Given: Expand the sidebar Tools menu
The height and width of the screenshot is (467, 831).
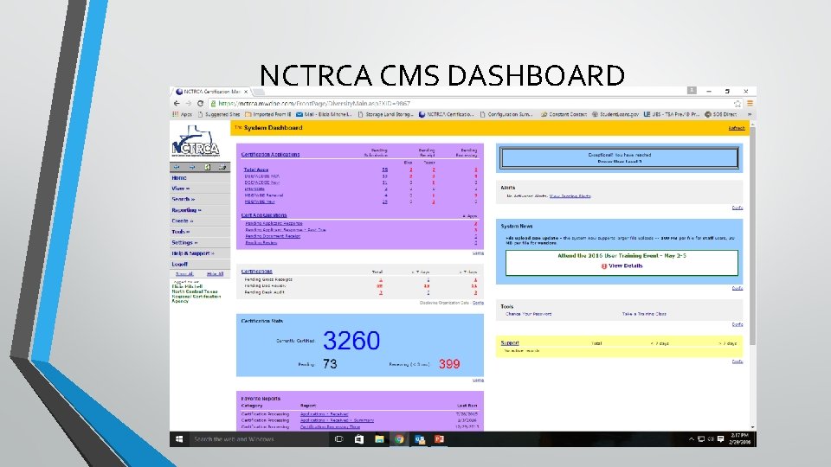Looking at the screenshot, I should point(180,232).
